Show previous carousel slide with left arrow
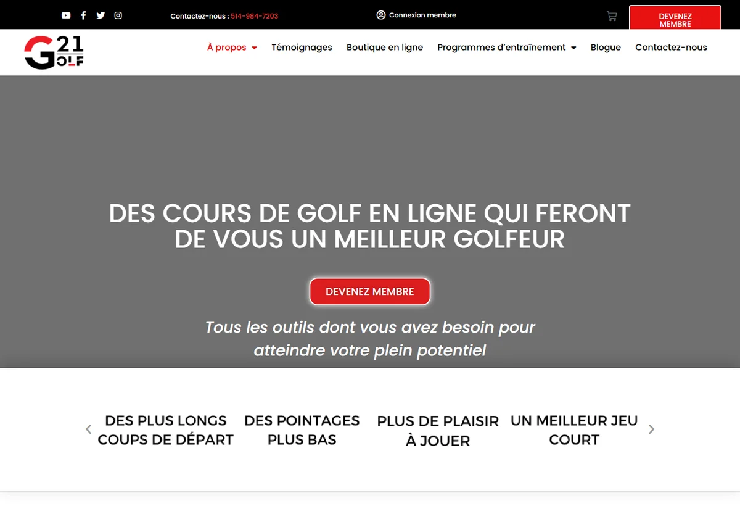Viewport: 740px width, 514px height. (88, 429)
